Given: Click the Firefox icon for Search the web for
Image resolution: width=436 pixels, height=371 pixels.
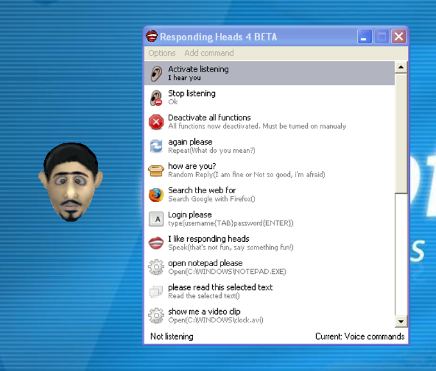Looking at the screenshot, I should point(156,194).
